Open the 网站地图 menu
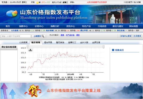The image size is (143, 99). (133, 26)
